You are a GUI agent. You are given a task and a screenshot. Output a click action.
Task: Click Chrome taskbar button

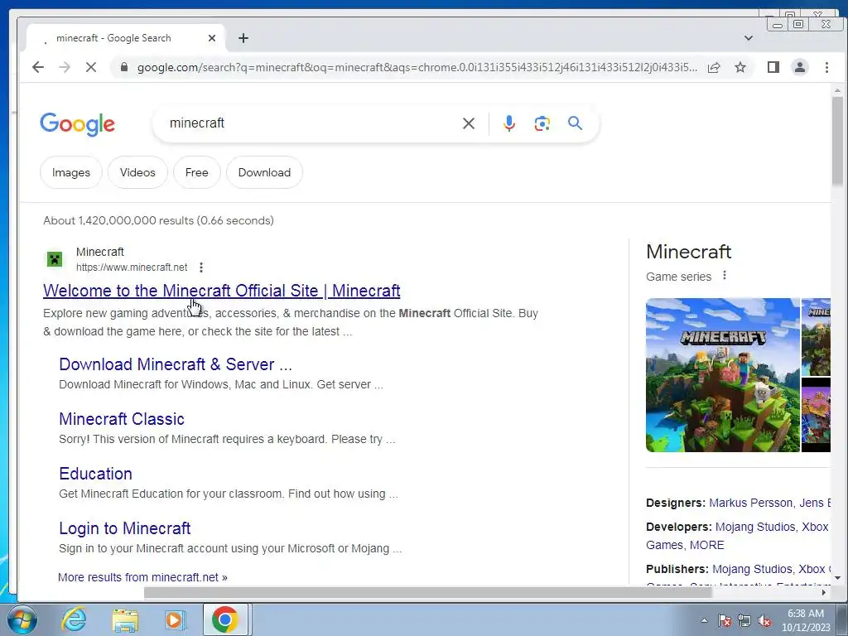(x=225, y=619)
